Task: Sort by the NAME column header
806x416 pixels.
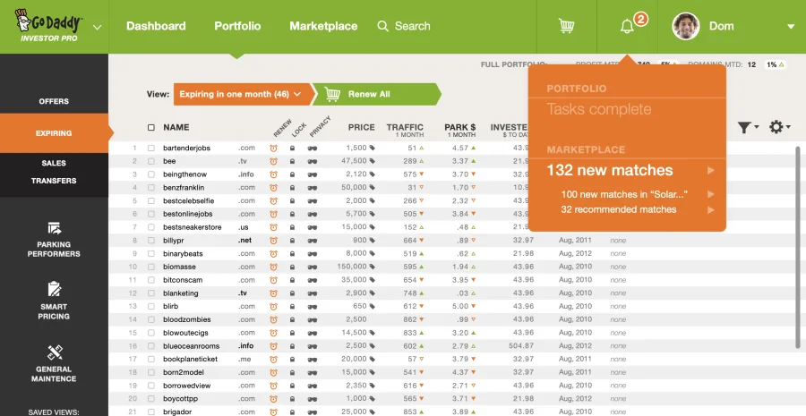Action: 176,127
